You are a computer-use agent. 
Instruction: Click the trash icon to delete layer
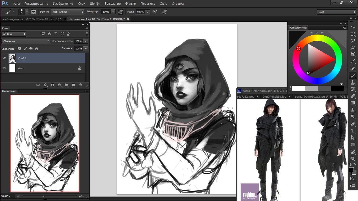[80, 85]
